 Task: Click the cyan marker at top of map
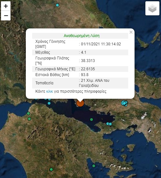[57, 5]
